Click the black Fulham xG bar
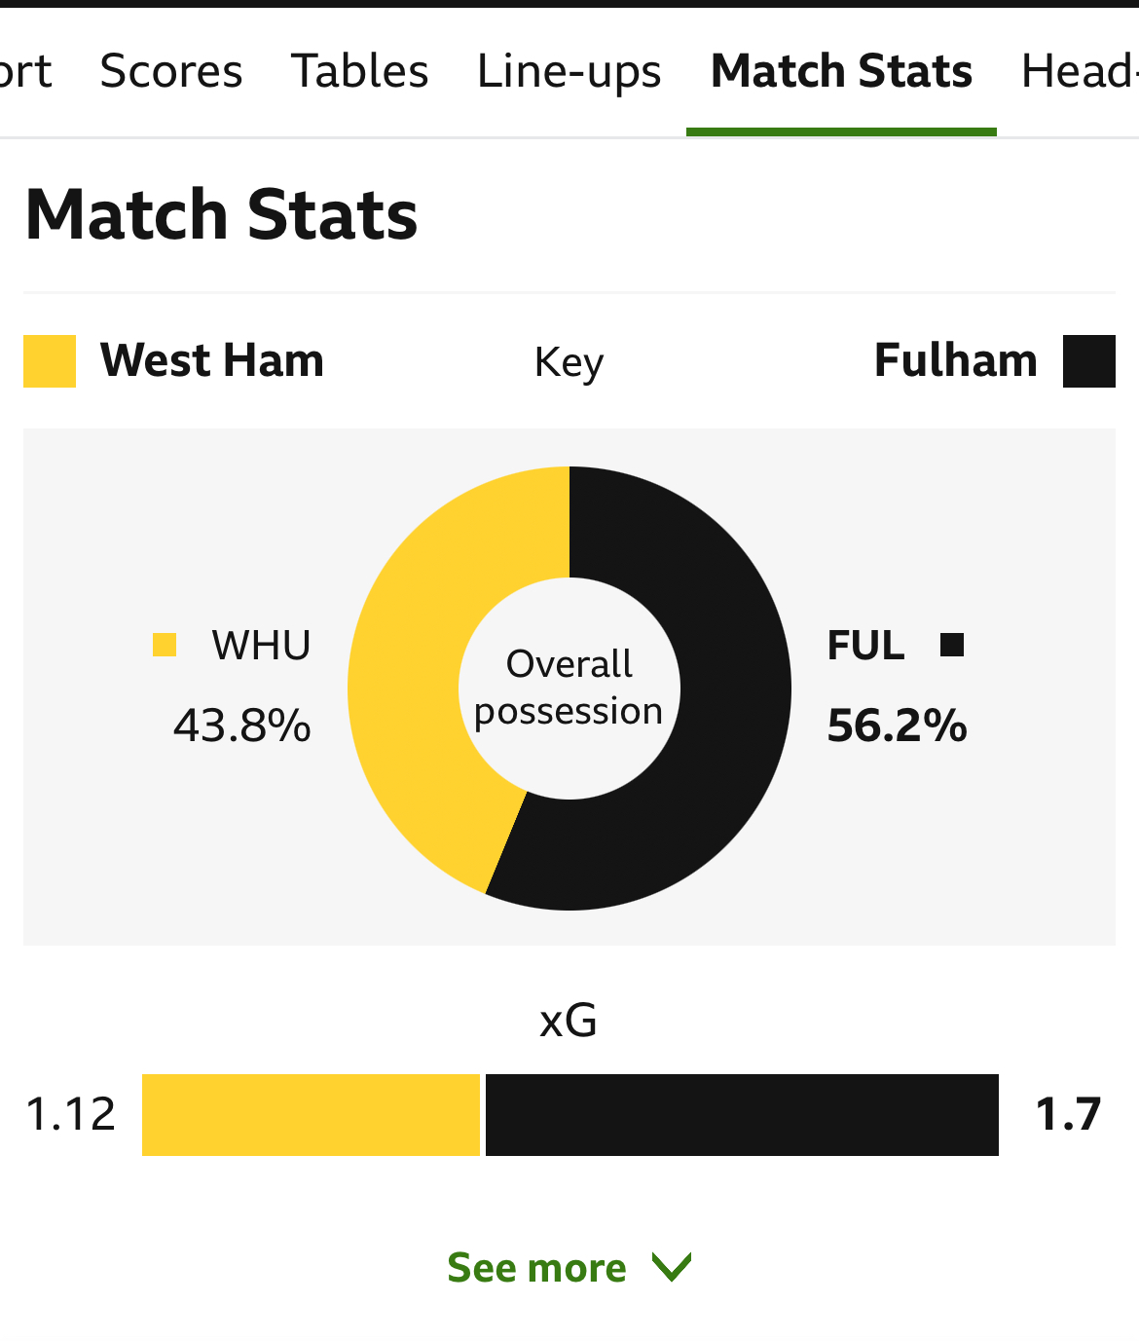The width and height of the screenshot is (1139, 1341). pyautogui.click(x=742, y=1115)
